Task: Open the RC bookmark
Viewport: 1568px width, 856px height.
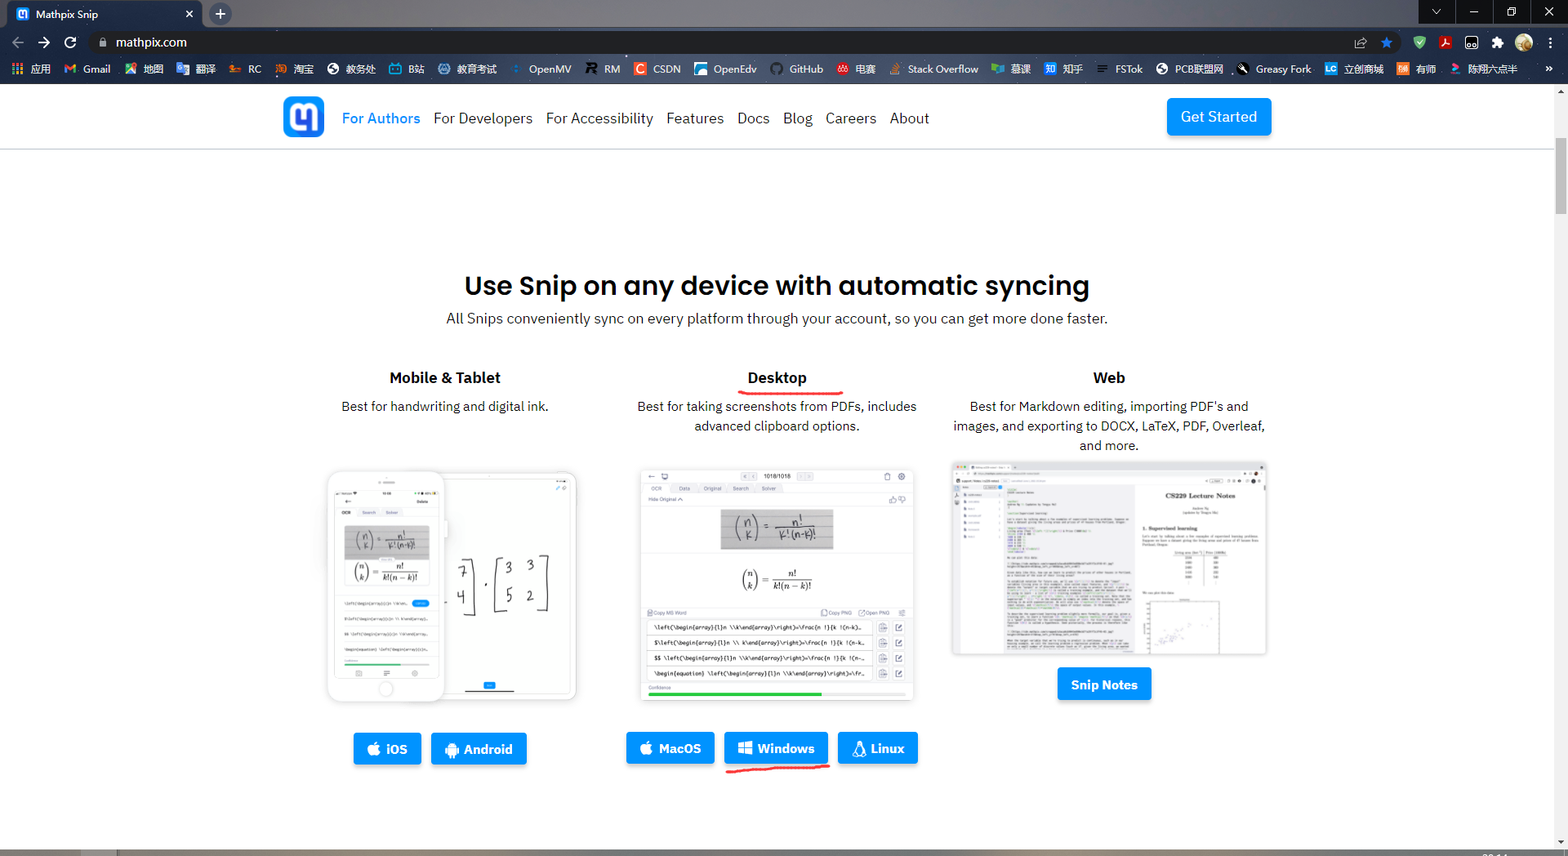Action: [x=245, y=69]
